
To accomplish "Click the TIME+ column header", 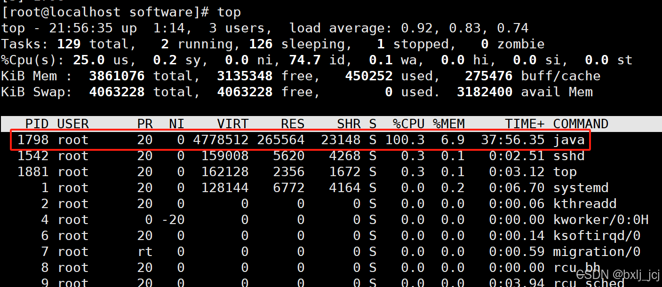I will [x=524, y=124].
